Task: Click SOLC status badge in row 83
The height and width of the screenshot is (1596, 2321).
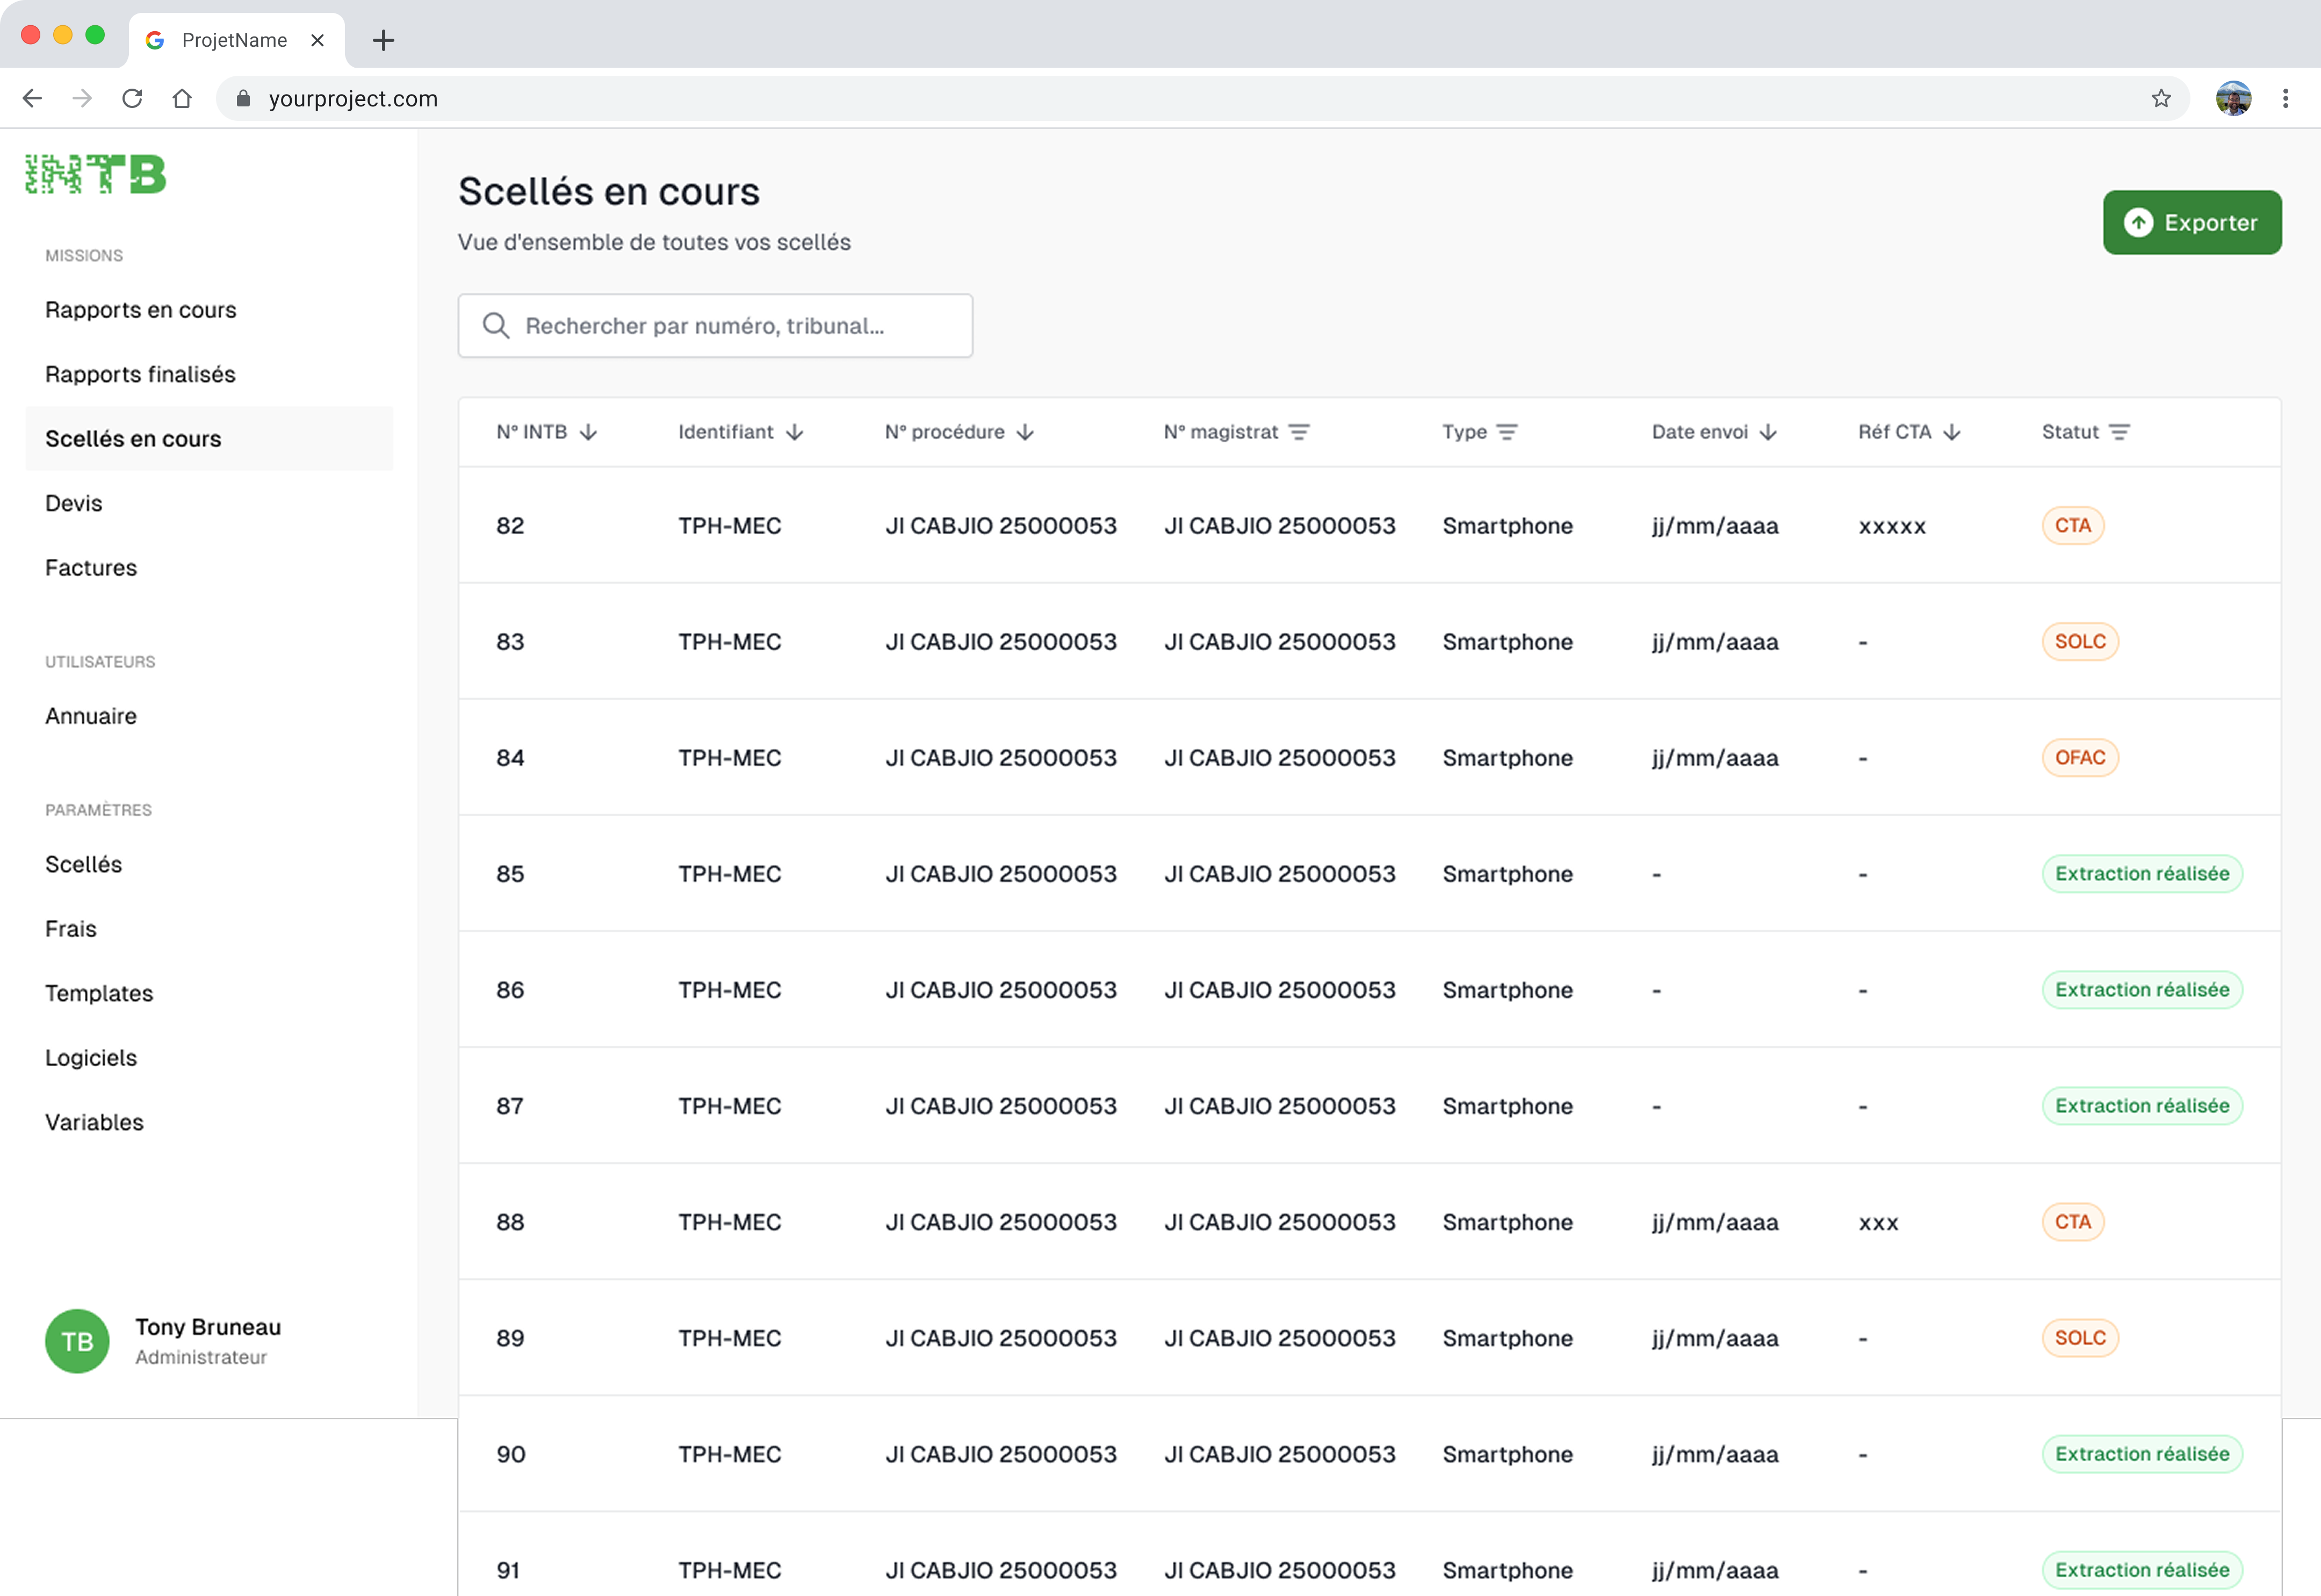Action: 2080,642
